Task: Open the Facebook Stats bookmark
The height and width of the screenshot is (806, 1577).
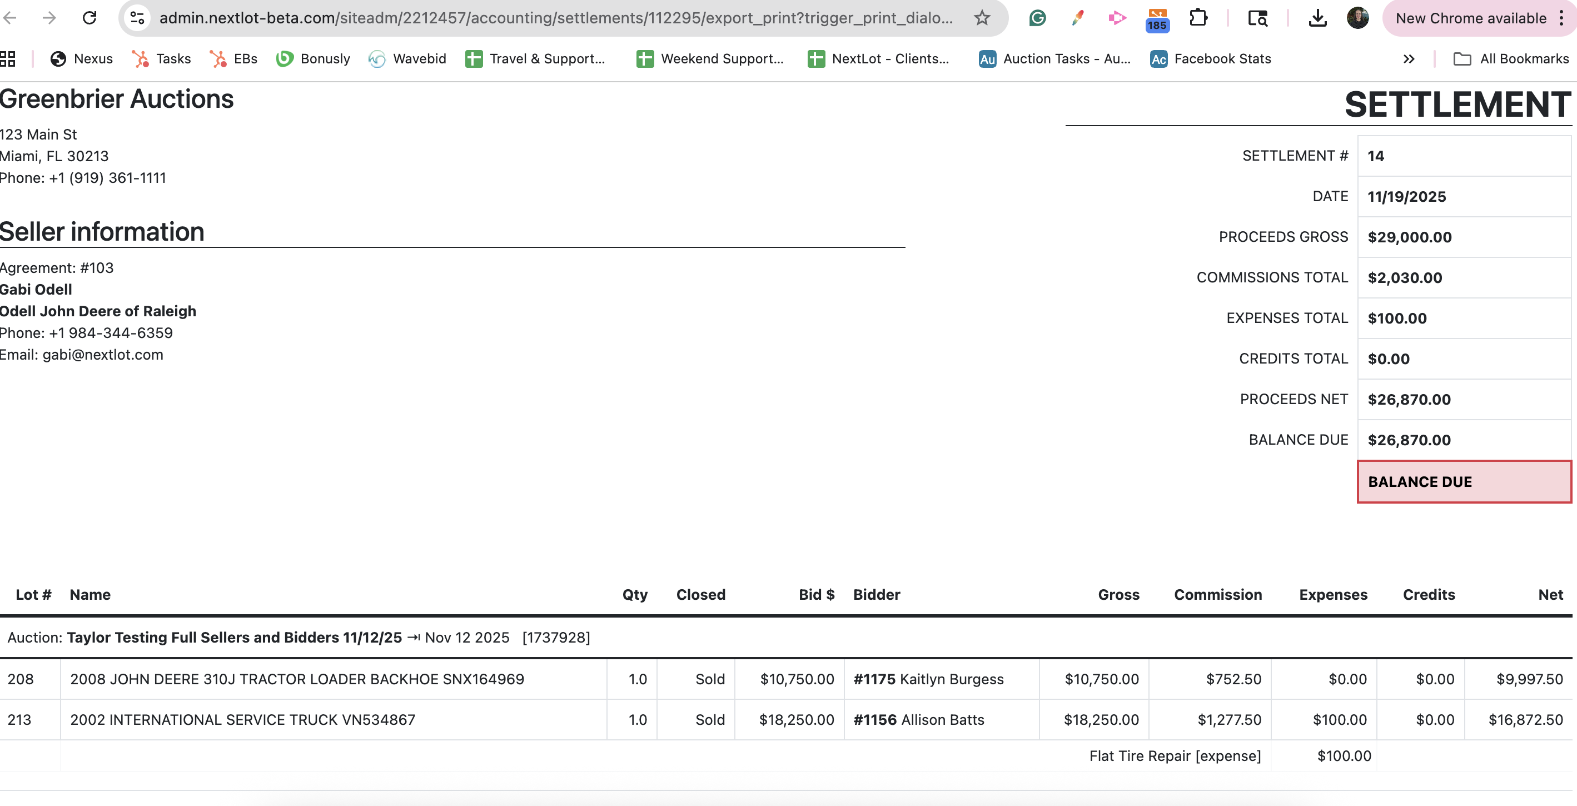Action: pyautogui.click(x=1211, y=59)
